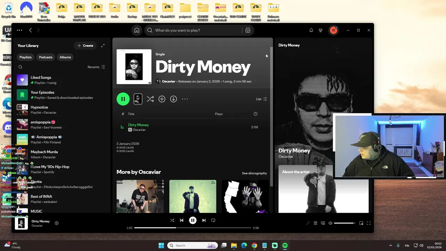Enter full screen player view
The height and width of the screenshot is (251, 446).
(x=369, y=223)
